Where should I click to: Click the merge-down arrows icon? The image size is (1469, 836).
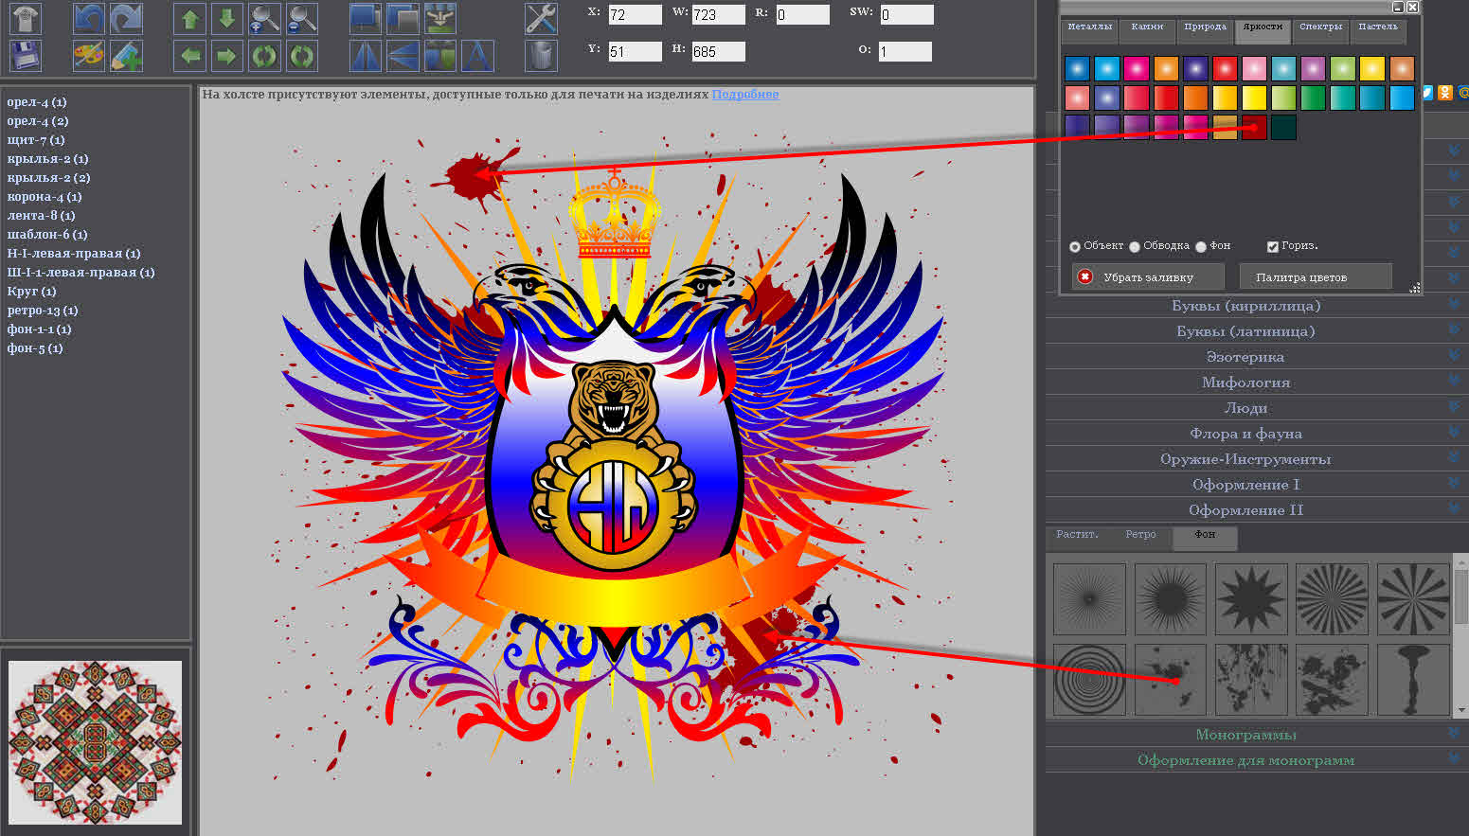point(440,18)
